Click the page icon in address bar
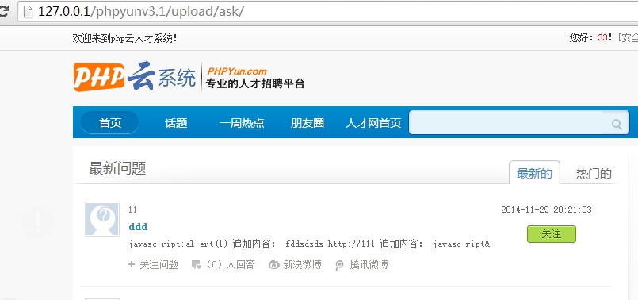 click(28, 11)
